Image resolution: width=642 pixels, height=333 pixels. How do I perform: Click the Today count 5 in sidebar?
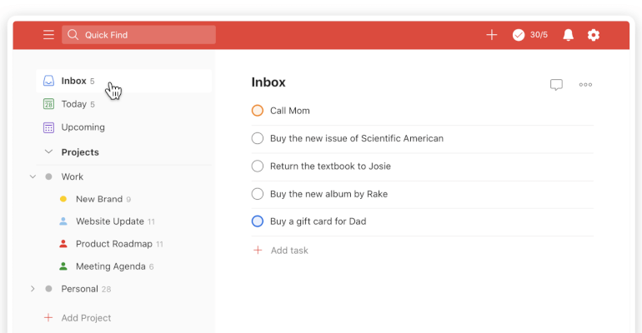(x=93, y=105)
